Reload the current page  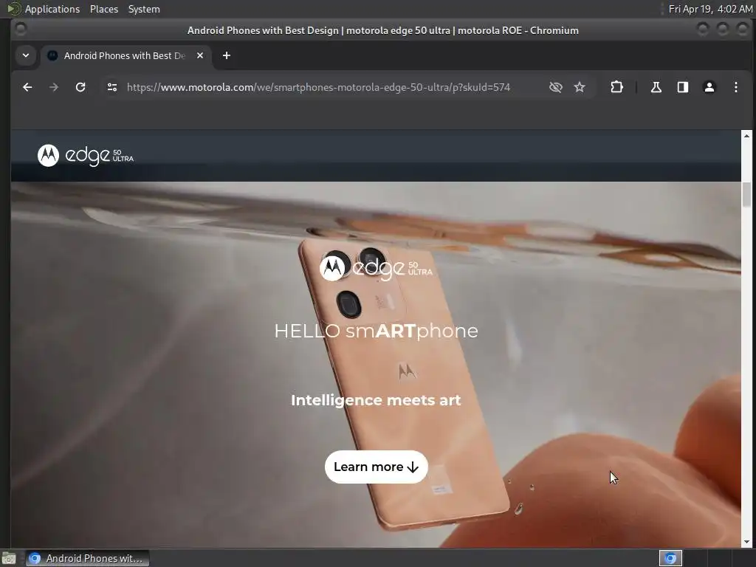point(80,87)
